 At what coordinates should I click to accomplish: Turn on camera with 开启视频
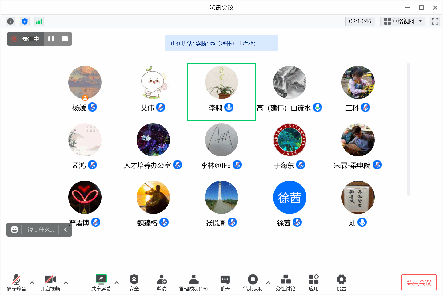point(50,282)
